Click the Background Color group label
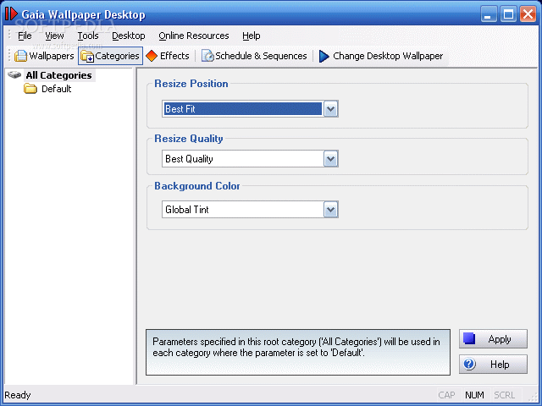Viewport: 542px width, 406px height. 197,186
